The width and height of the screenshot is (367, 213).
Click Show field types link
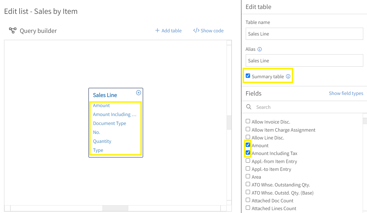click(346, 93)
